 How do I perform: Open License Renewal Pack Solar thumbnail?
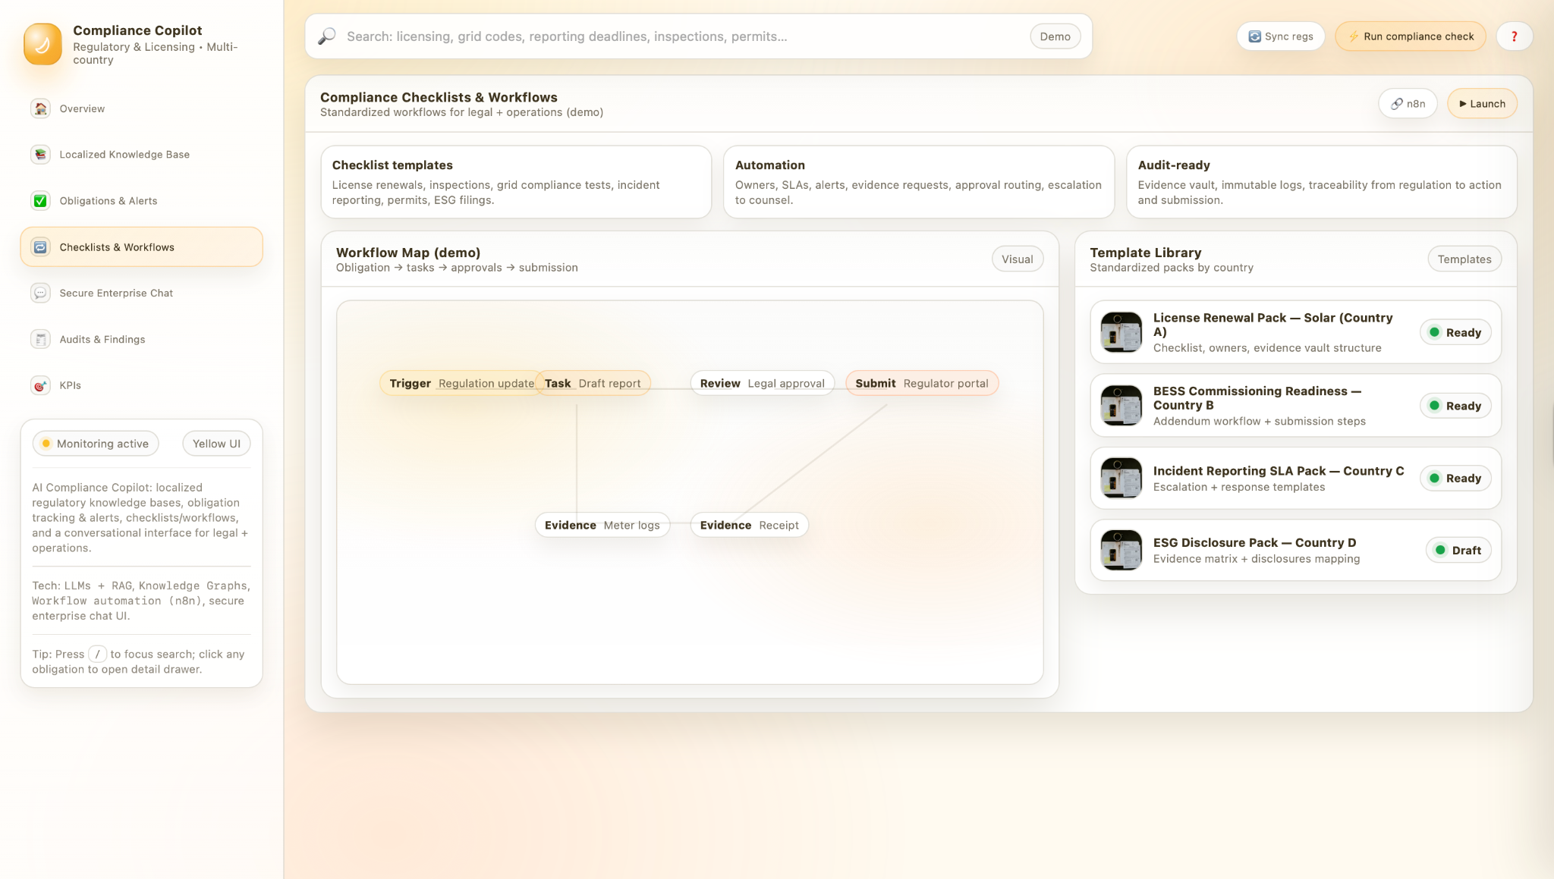[1121, 332]
